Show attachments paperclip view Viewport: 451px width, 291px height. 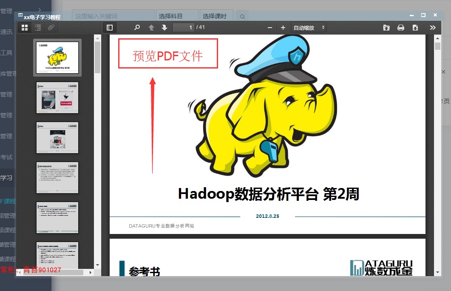51,28
